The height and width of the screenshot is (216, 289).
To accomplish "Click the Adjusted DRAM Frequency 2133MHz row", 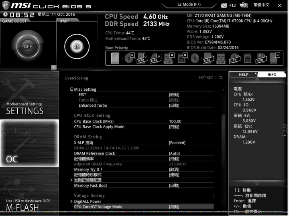I will coord(144,164).
